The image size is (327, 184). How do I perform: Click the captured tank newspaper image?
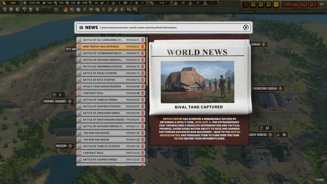pyautogui.click(x=197, y=82)
